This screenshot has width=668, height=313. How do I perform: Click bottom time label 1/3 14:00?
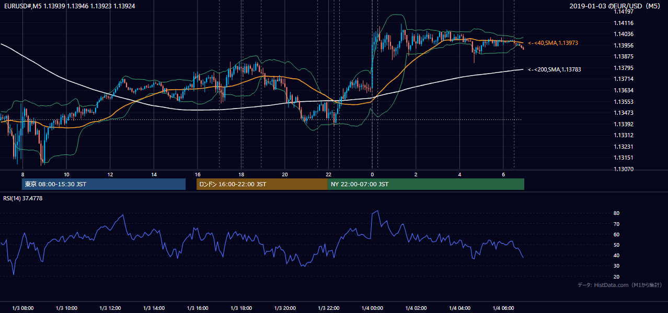pyautogui.click(x=154, y=308)
